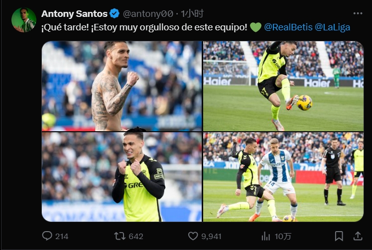
Task: Share the tweet using the upload arrow icon
Action: pyautogui.click(x=357, y=236)
